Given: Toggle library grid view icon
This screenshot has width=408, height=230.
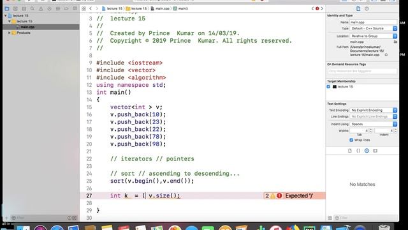Looking at the screenshot, I should (x=330, y=218).
